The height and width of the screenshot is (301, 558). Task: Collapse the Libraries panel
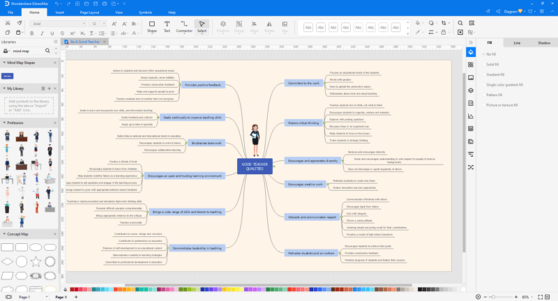tap(56, 42)
